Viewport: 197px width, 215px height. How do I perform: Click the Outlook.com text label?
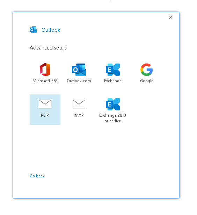[79, 81]
